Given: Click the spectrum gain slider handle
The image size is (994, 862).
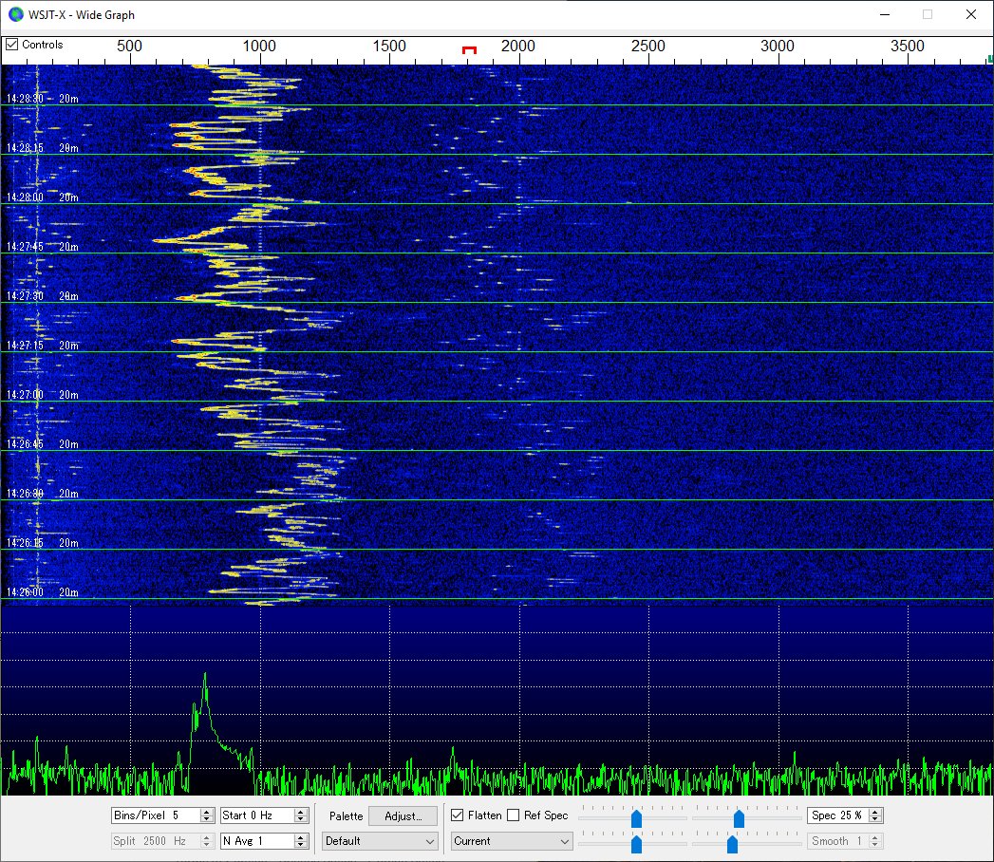Looking at the screenshot, I should (x=636, y=844).
